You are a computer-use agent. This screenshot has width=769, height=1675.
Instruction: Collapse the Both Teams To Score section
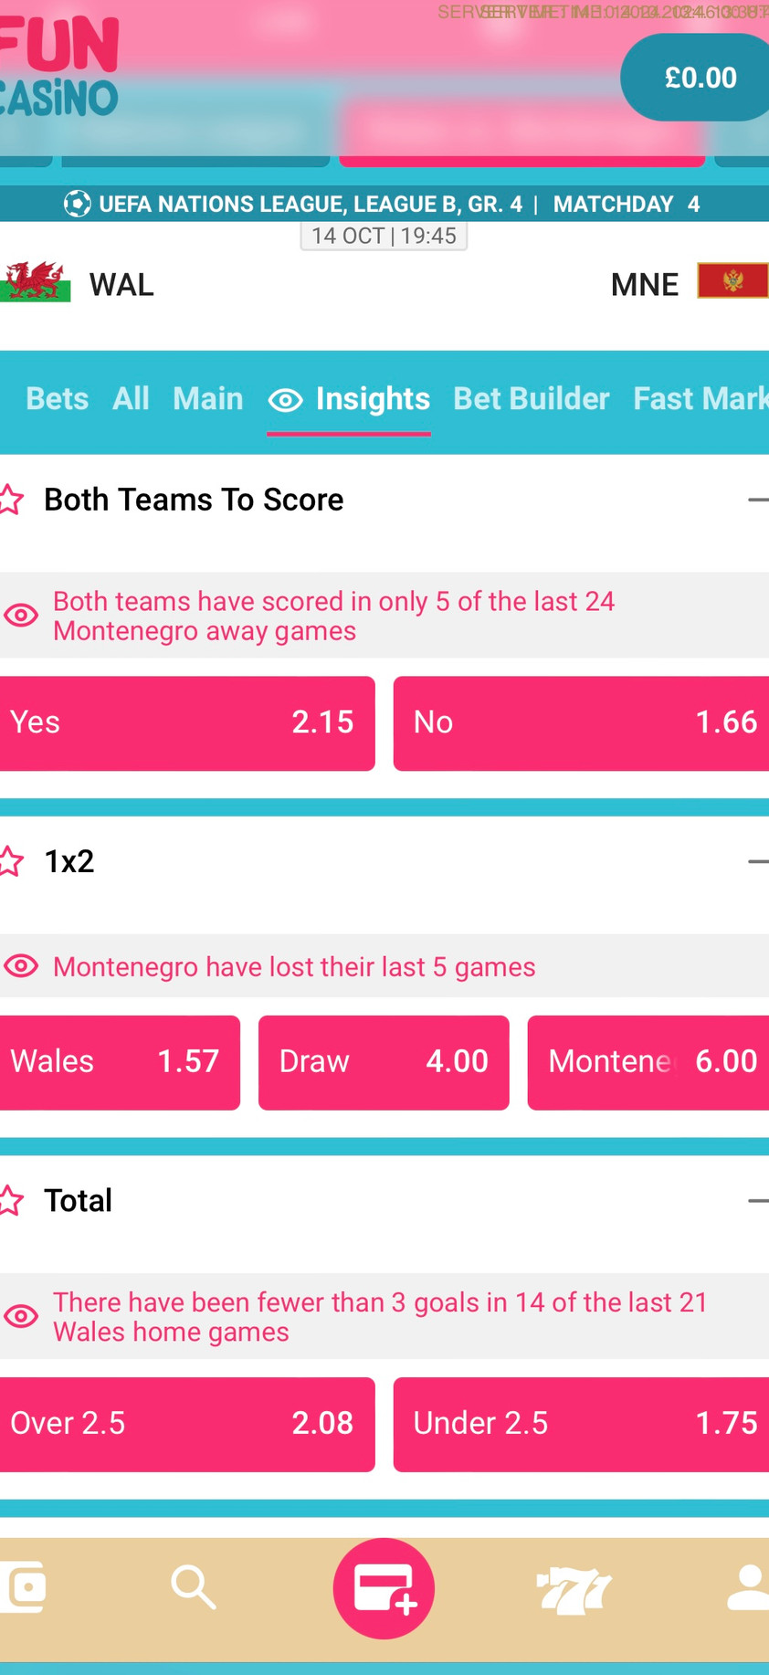click(757, 500)
